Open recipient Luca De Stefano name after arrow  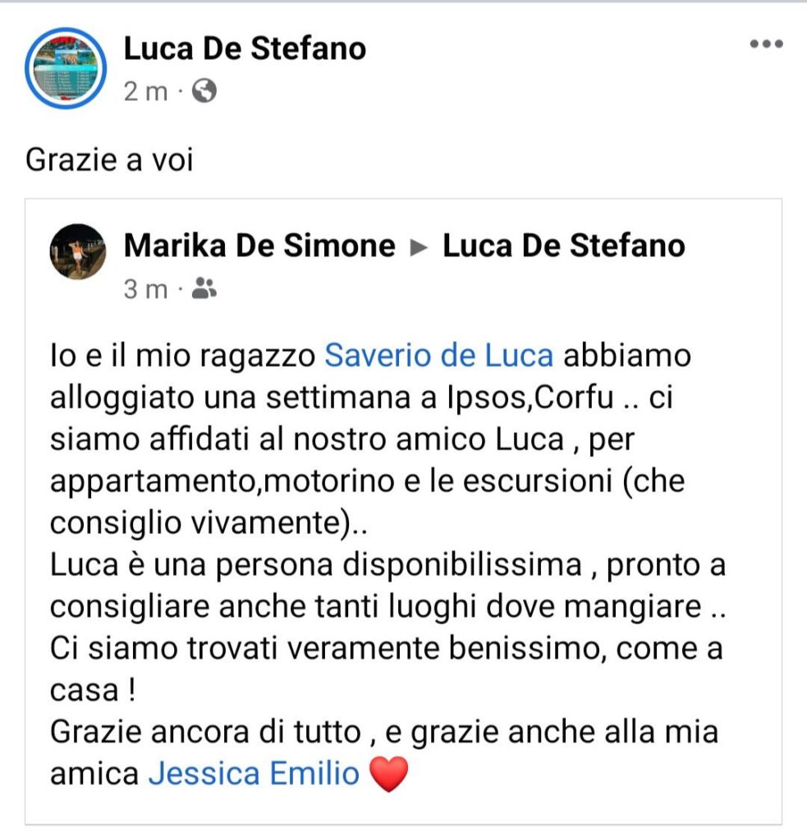point(563,245)
